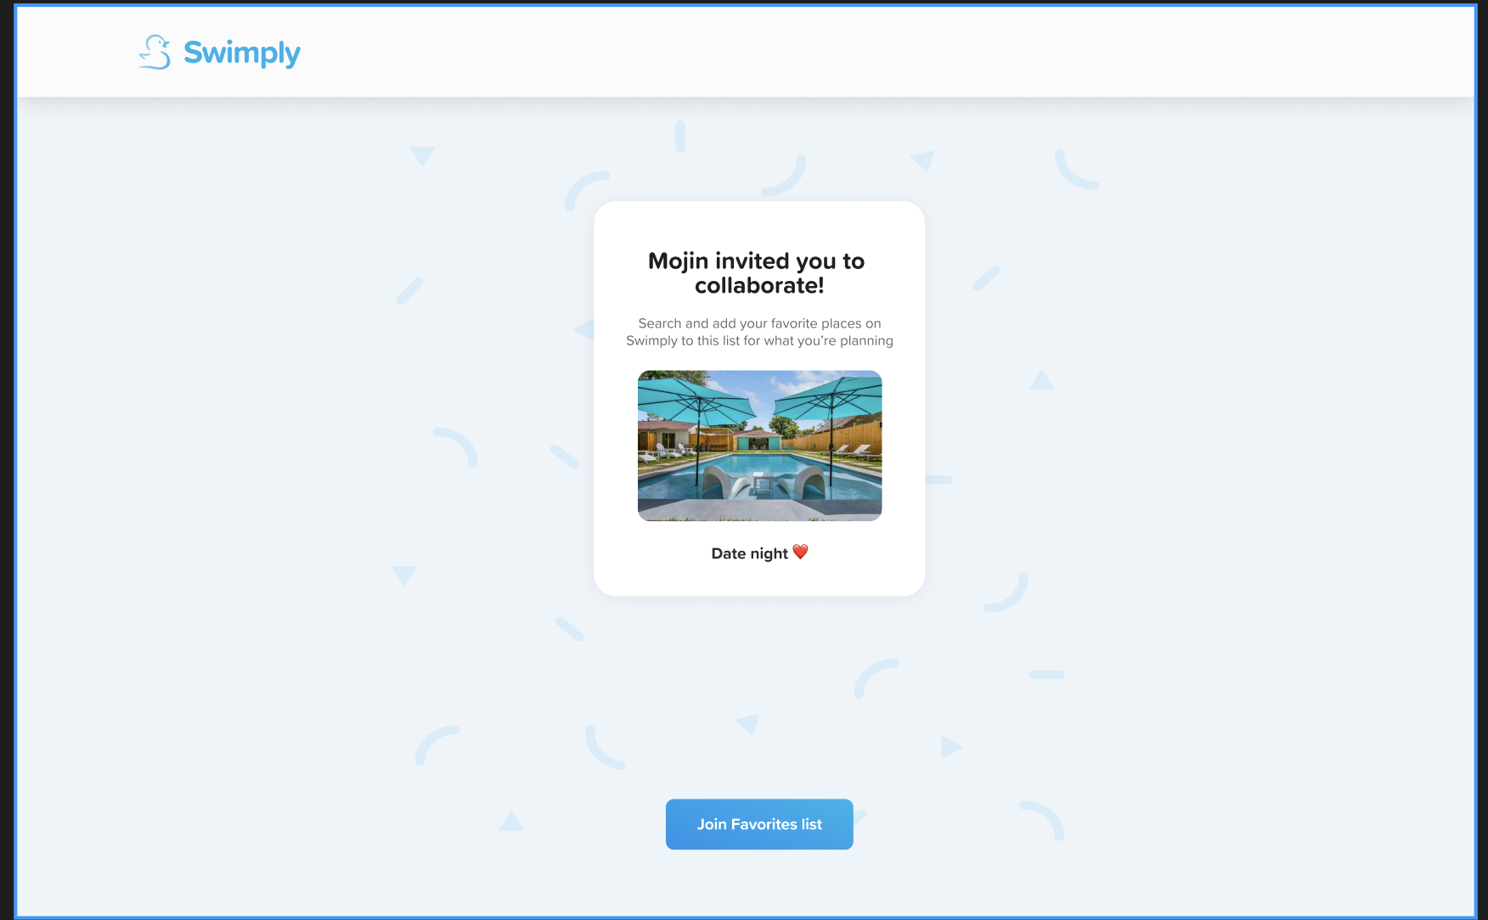Click the right teal umbrella in the photo
Viewport: 1488px width, 920px height.
click(828, 397)
